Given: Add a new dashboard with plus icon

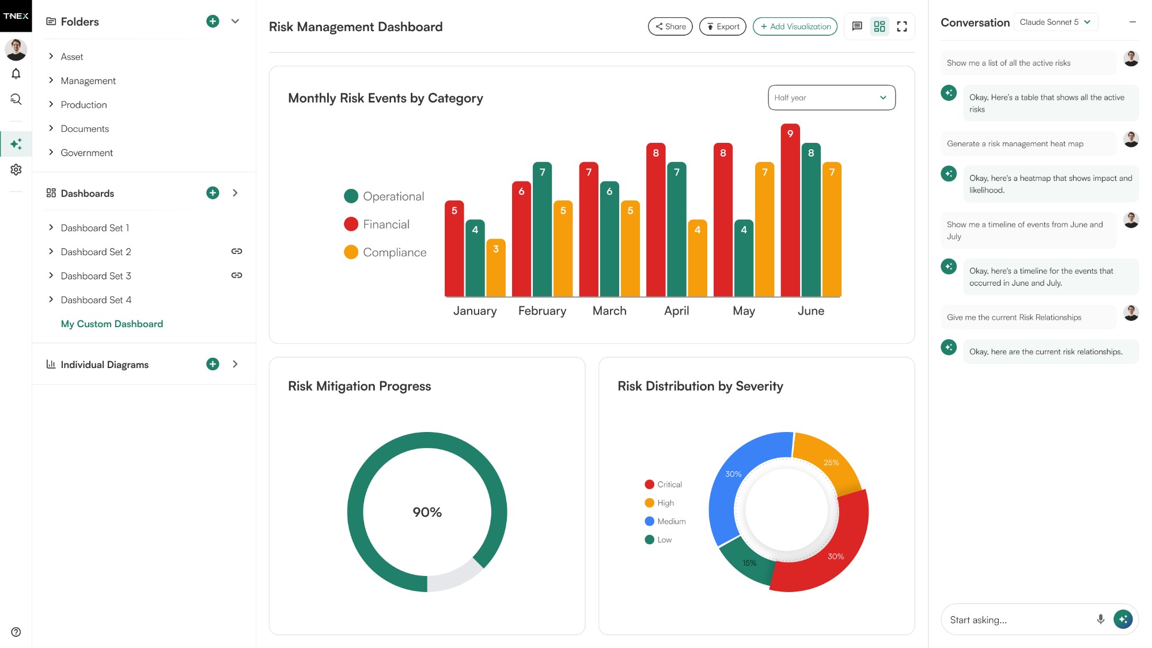Looking at the screenshot, I should coord(213,193).
